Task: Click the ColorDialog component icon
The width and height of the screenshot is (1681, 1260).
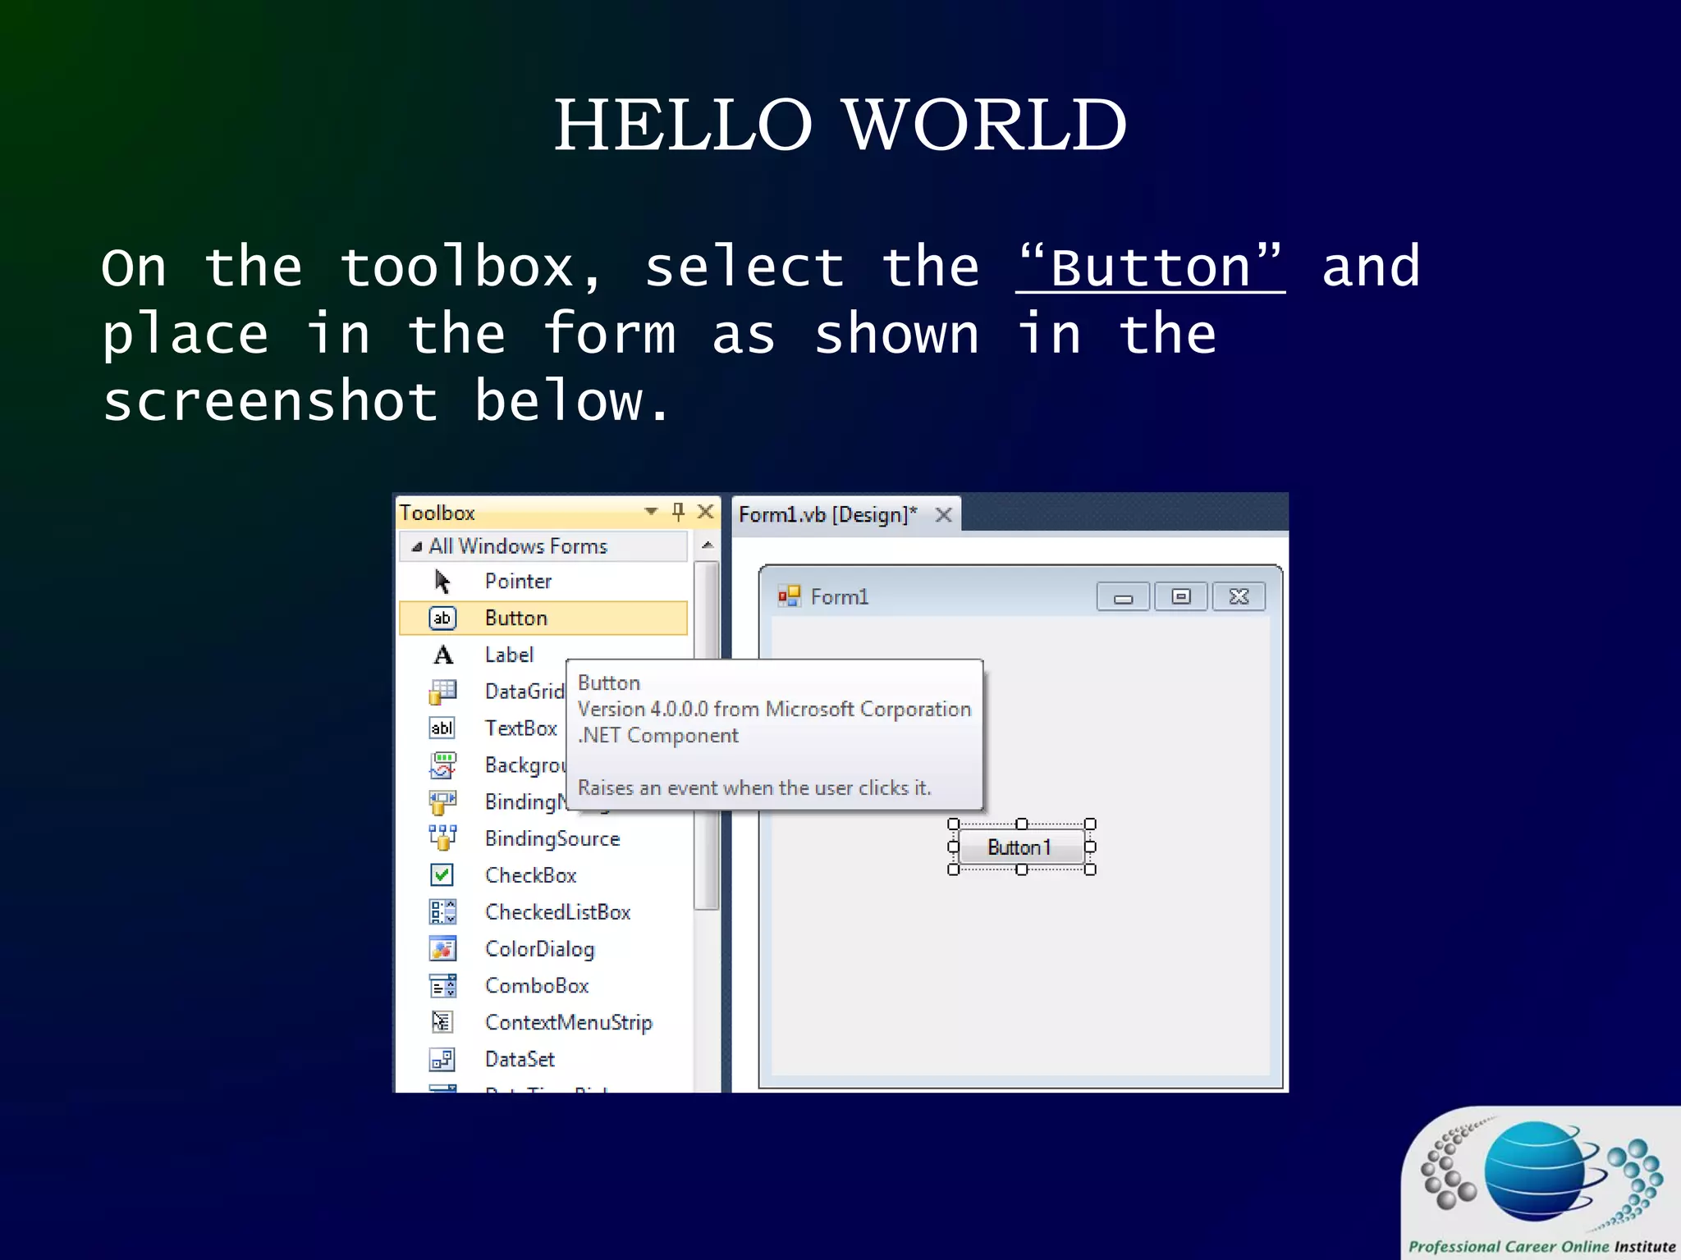Action: tap(442, 948)
